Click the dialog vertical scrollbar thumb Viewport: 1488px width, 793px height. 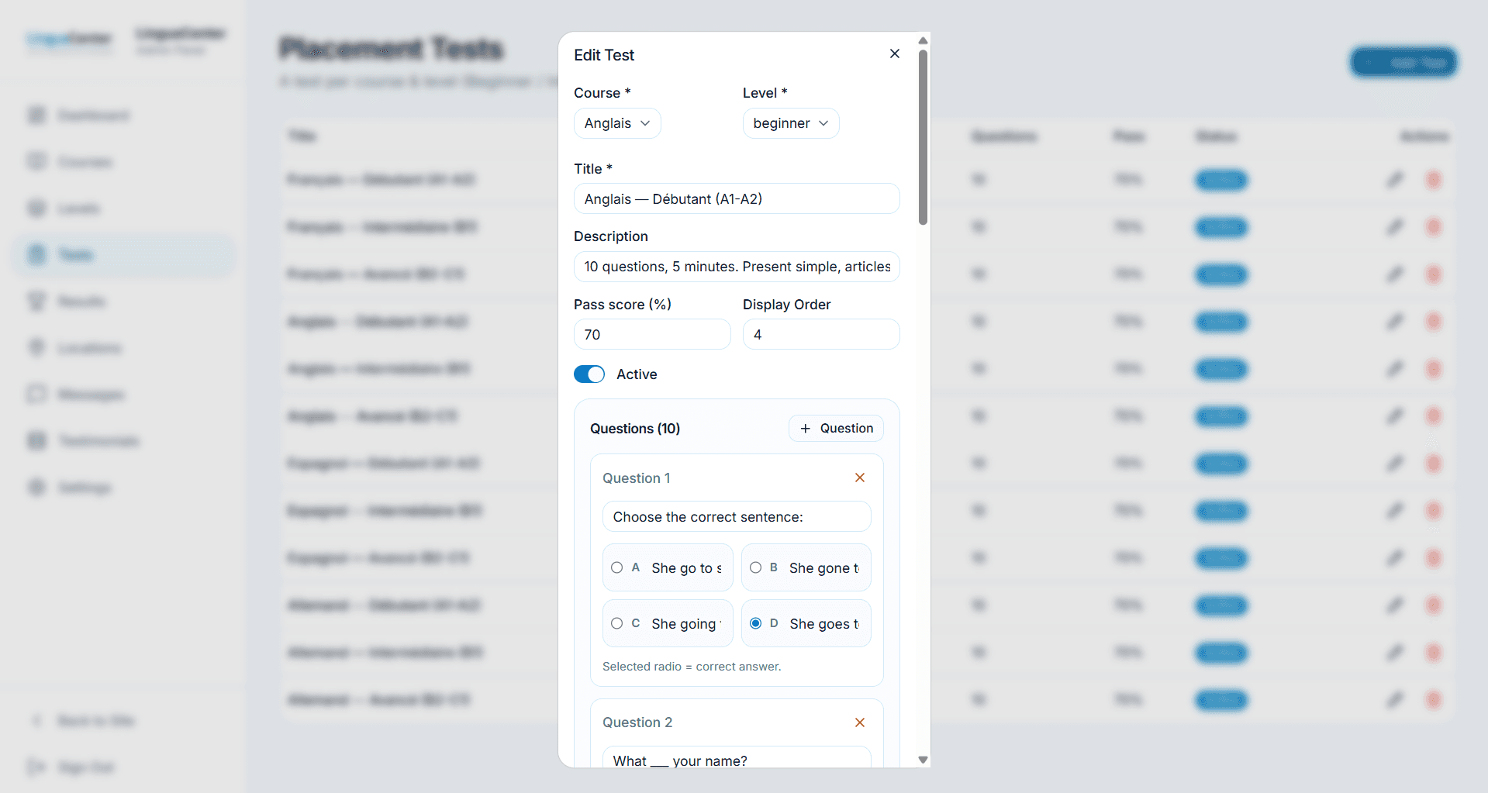click(923, 137)
